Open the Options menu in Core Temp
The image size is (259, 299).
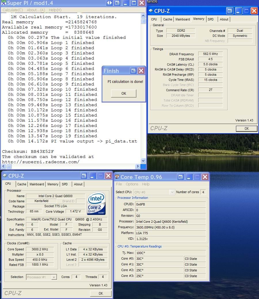pyautogui.click(x=132, y=184)
